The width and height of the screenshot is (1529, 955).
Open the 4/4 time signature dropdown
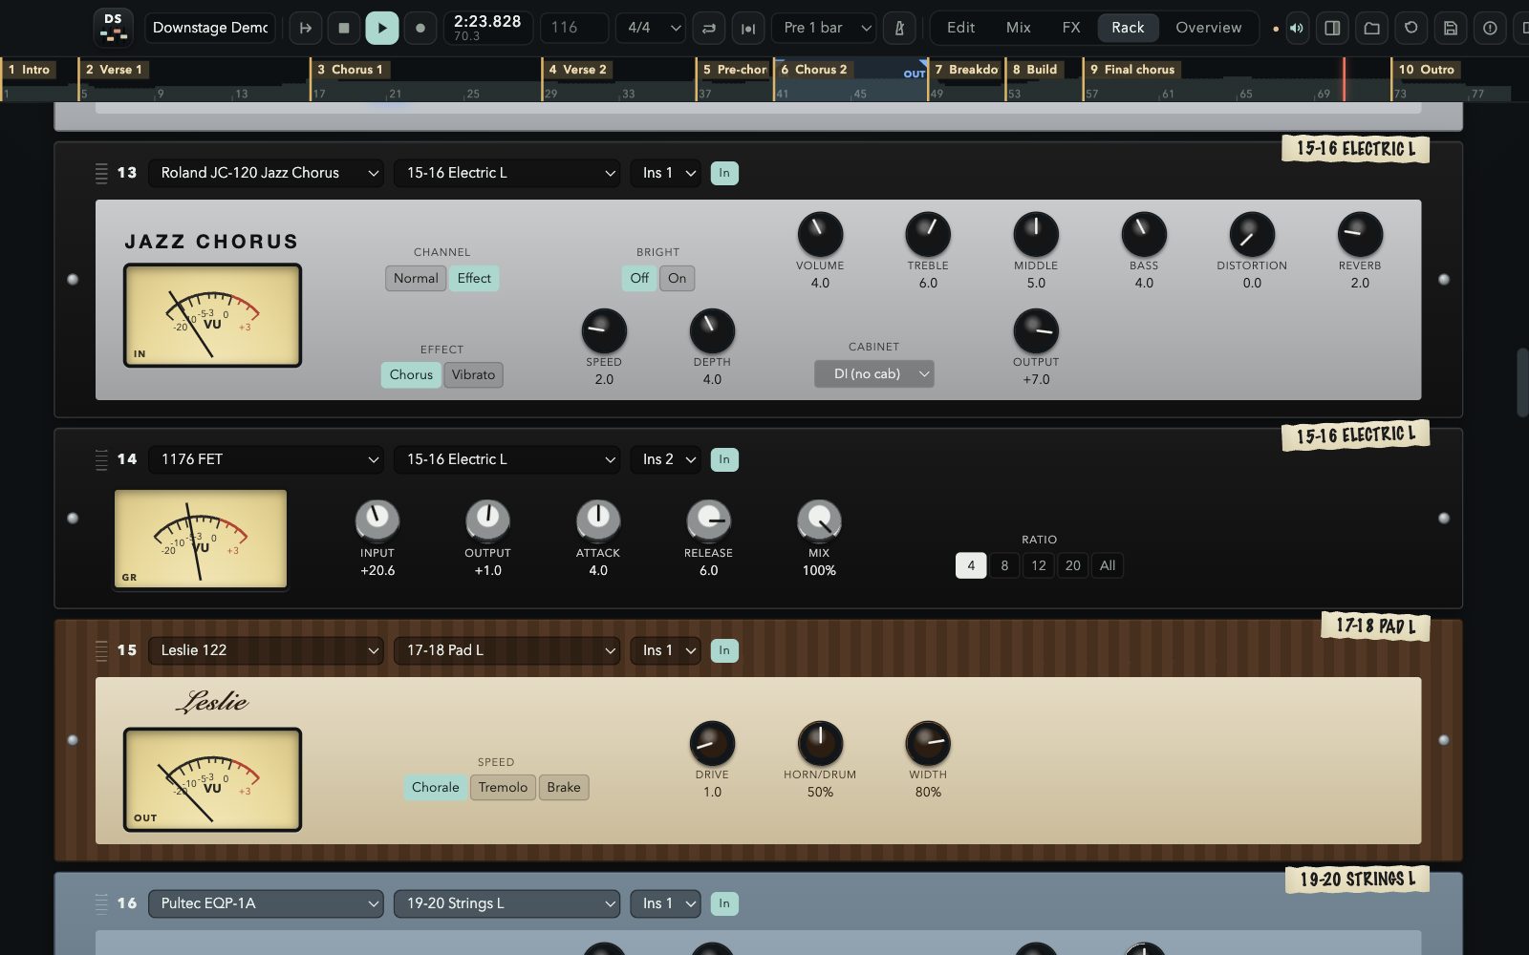pos(651,28)
